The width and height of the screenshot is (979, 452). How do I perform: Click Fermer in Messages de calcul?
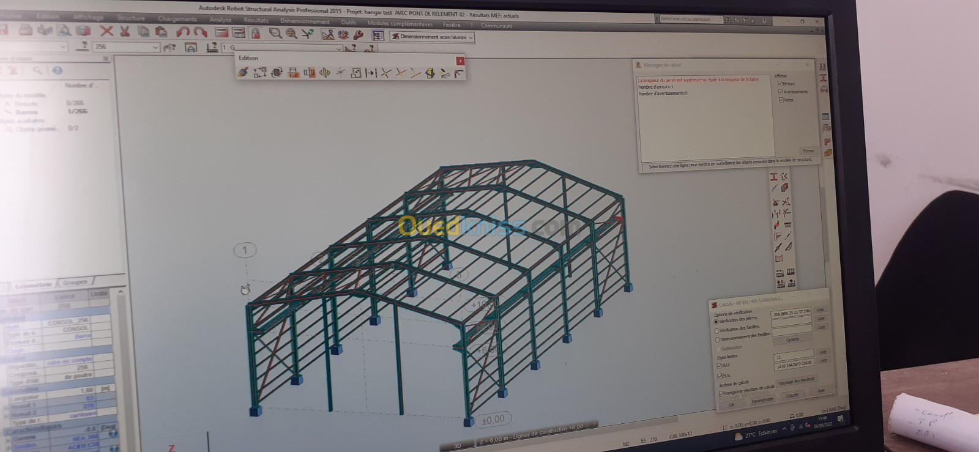pyautogui.click(x=808, y=151)
